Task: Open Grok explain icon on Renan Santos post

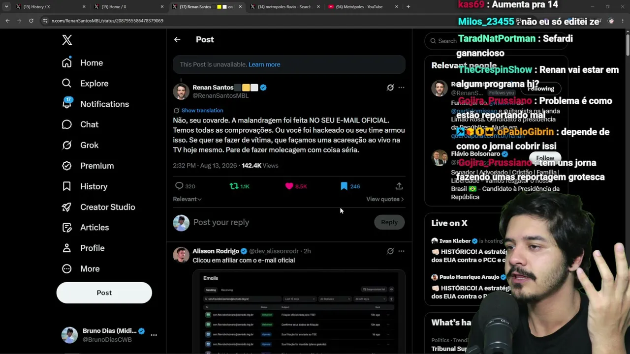Action: (x=390, y=88)
